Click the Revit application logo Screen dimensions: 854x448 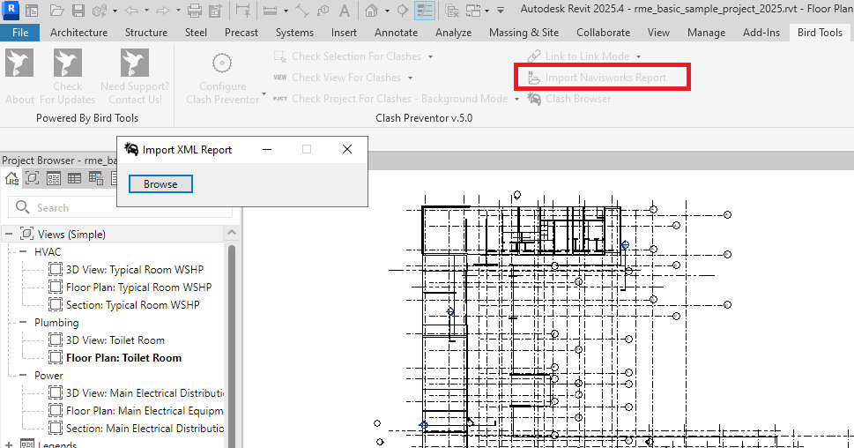point(11,10)
